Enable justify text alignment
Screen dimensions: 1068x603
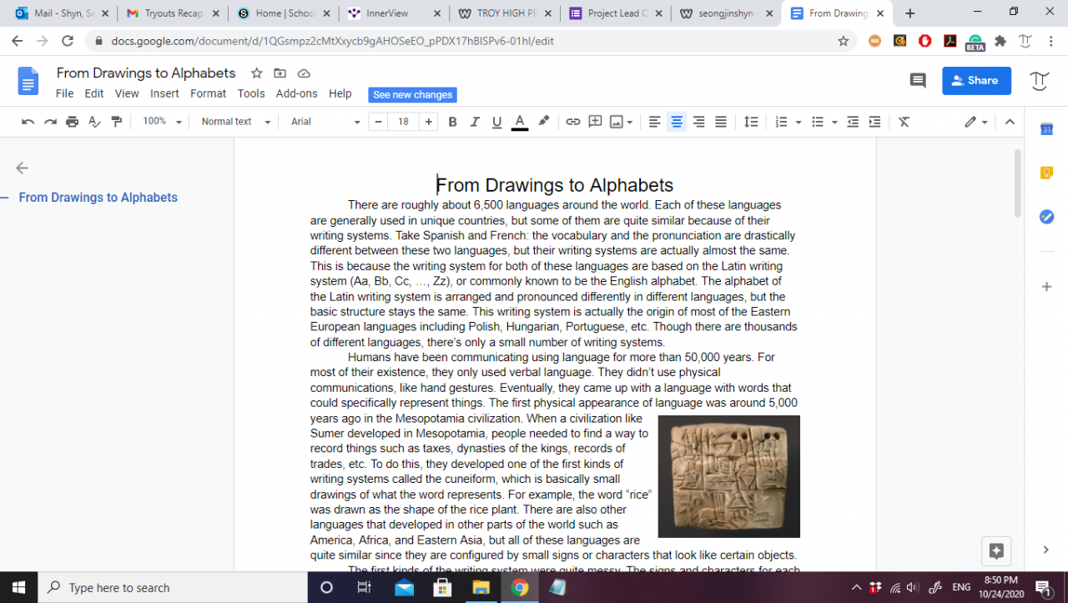point(721,122)
